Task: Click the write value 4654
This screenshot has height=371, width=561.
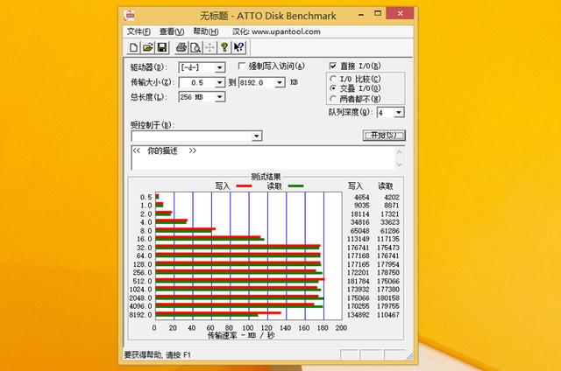Action: click(362, 197)
